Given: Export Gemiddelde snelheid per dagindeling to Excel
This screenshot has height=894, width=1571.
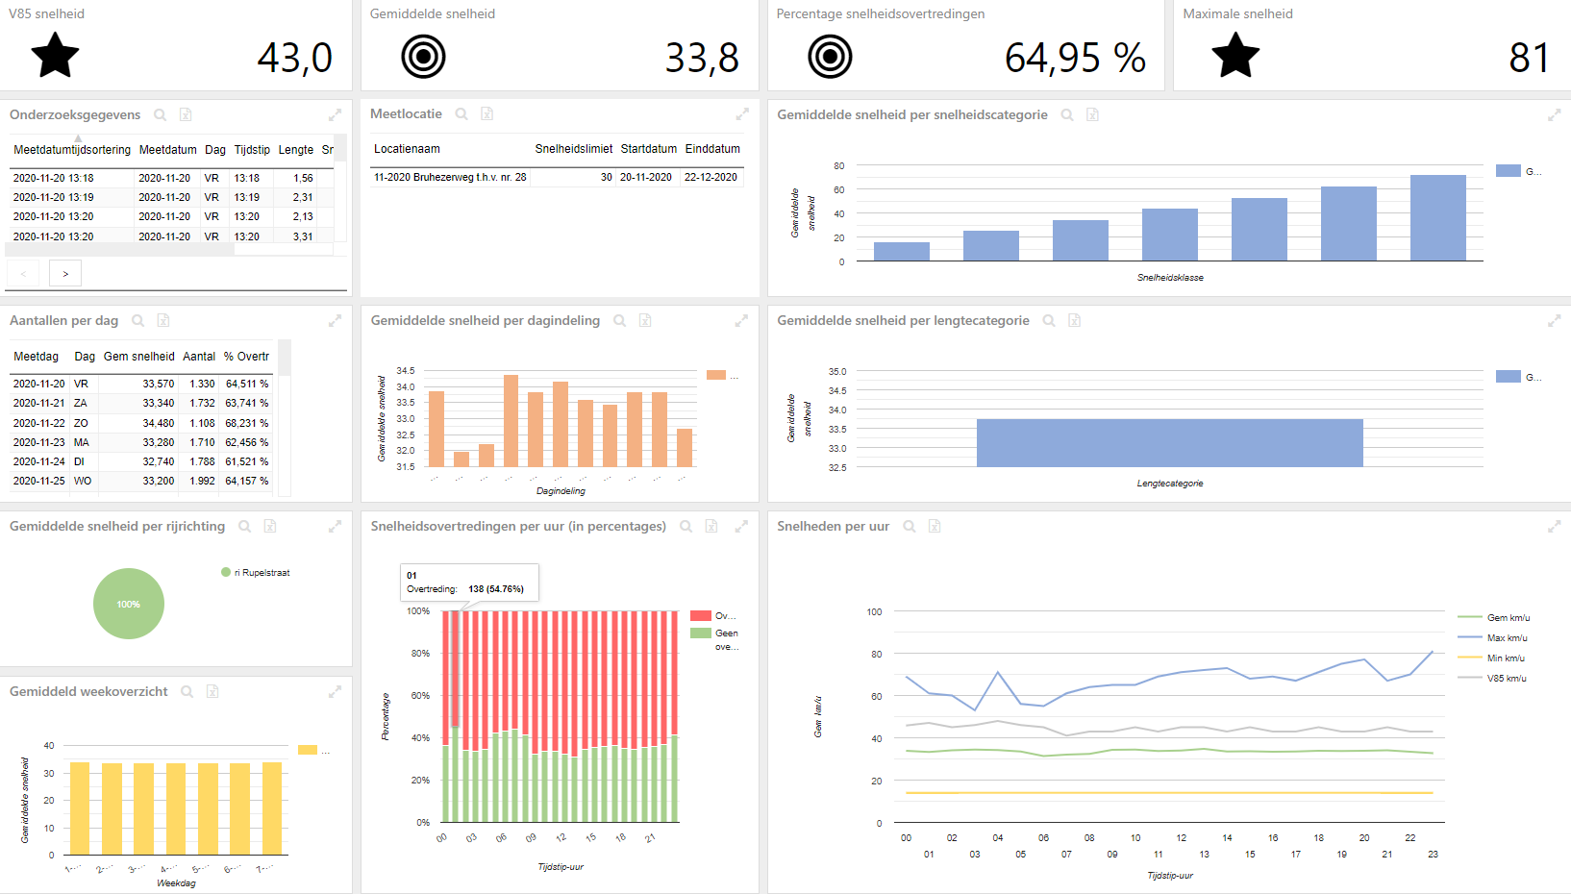Looking at the screenshot, I should click(645, 321).
